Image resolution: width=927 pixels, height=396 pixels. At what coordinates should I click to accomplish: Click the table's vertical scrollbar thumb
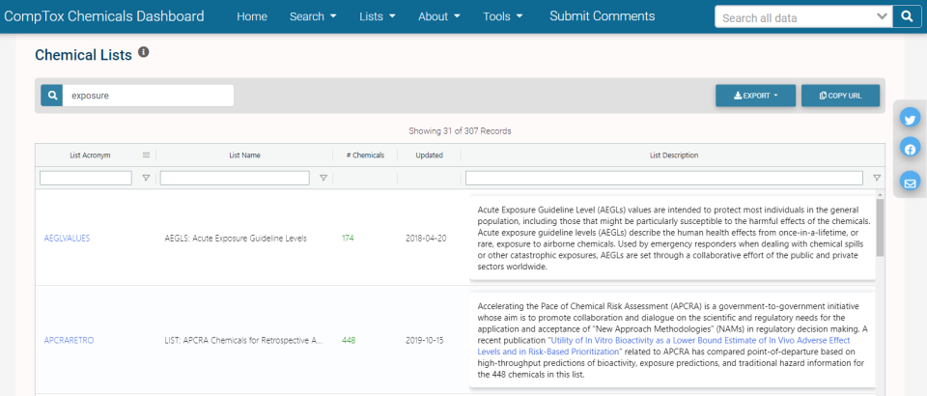(x=880, y=227)
